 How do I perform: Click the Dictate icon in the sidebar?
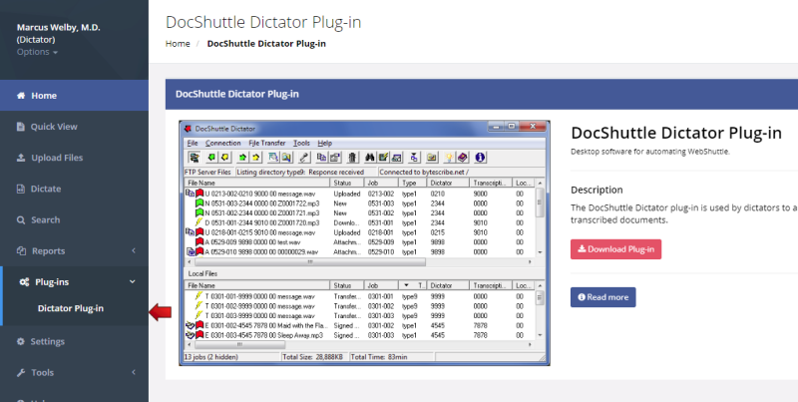tap(21, 189)
